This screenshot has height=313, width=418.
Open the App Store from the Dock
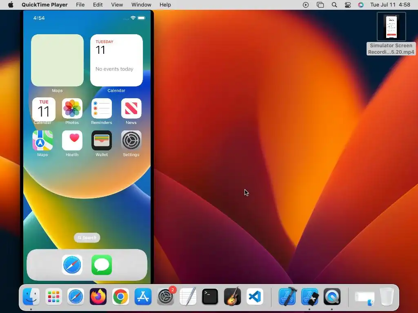click(x=143, y=297)
